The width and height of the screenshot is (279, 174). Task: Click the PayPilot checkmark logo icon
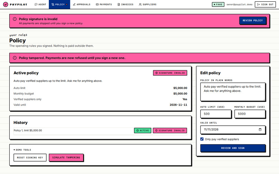[6, 4]
